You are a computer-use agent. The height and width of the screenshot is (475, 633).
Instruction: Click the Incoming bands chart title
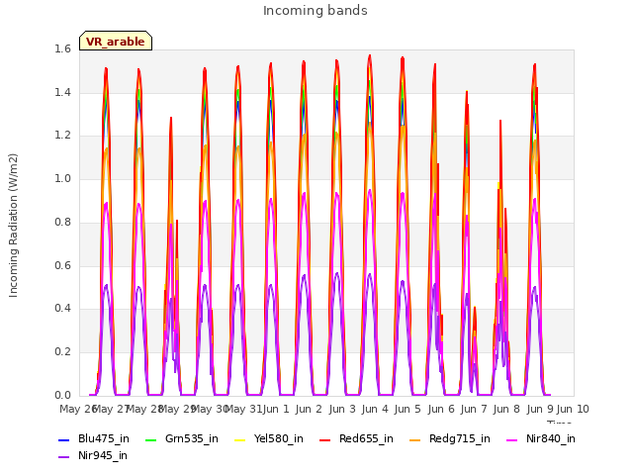[316, 11]
